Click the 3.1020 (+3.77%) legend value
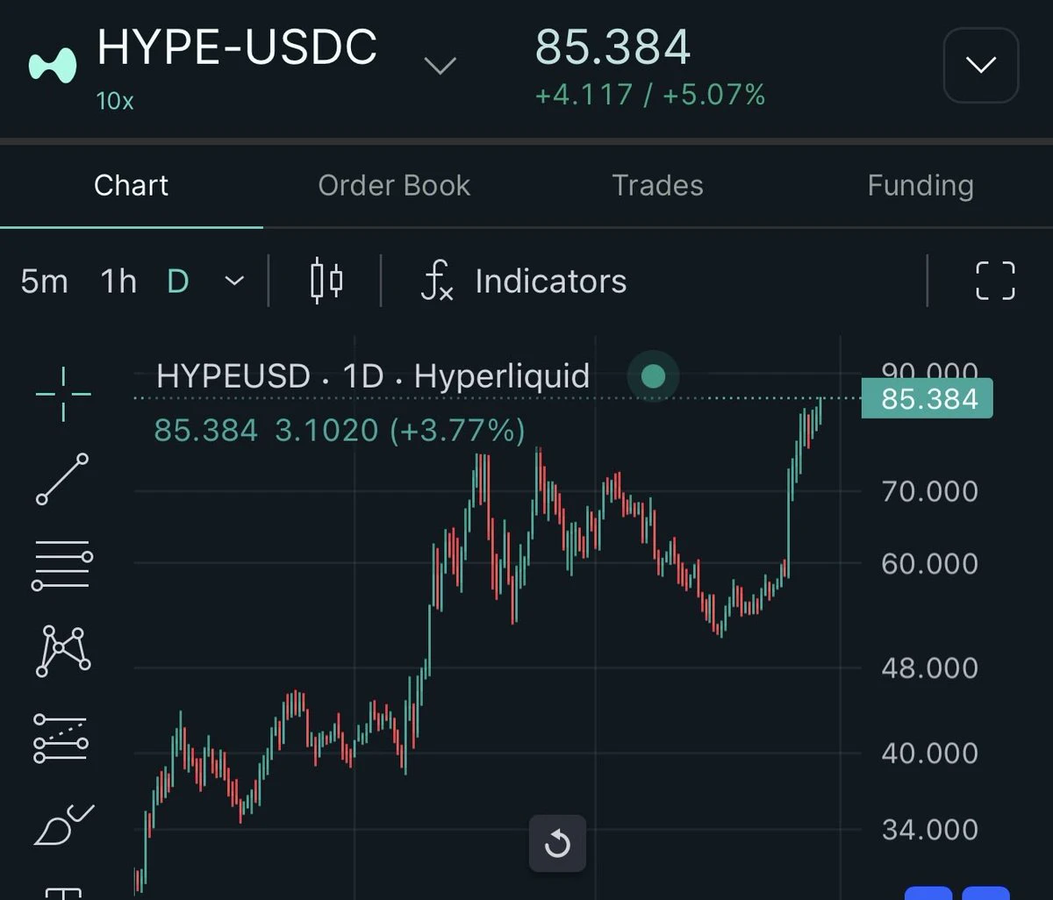Screen dimensions: 1053x900 [400, 430]
